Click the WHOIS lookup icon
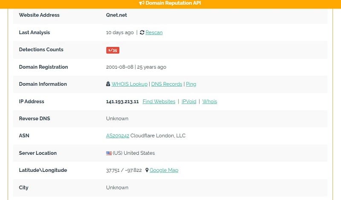 tap(108, 84)
